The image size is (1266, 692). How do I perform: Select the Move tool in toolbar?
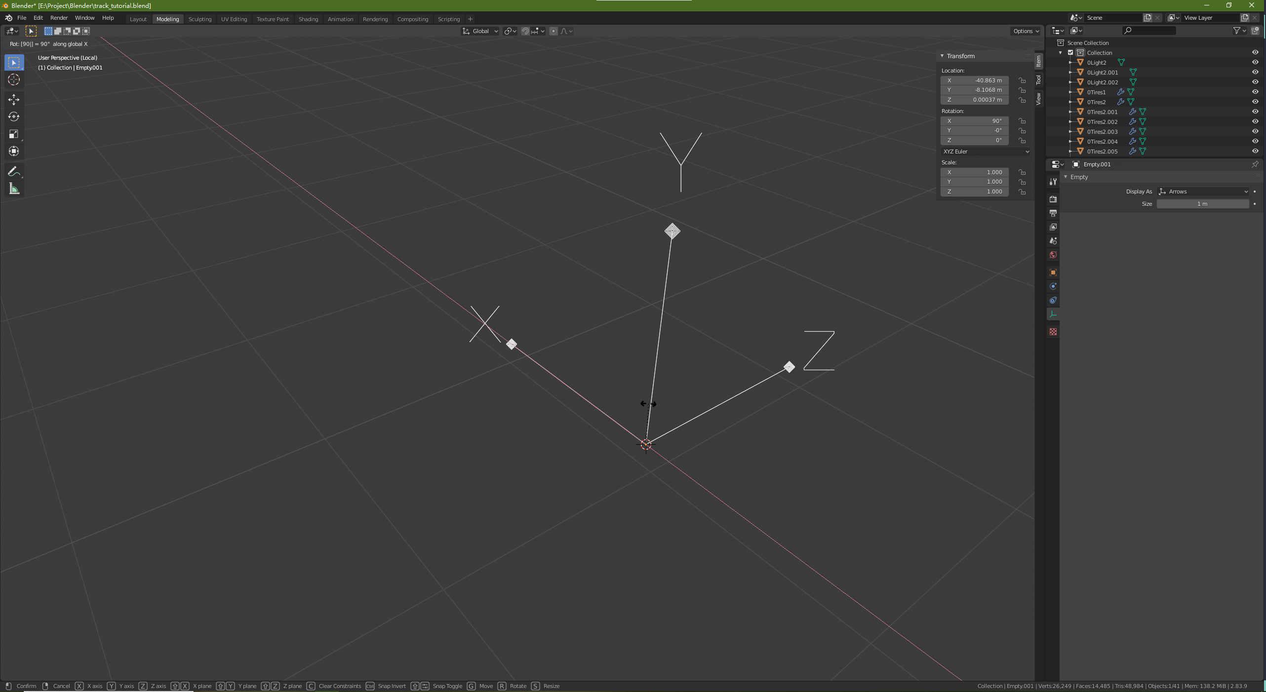(14, 100)
